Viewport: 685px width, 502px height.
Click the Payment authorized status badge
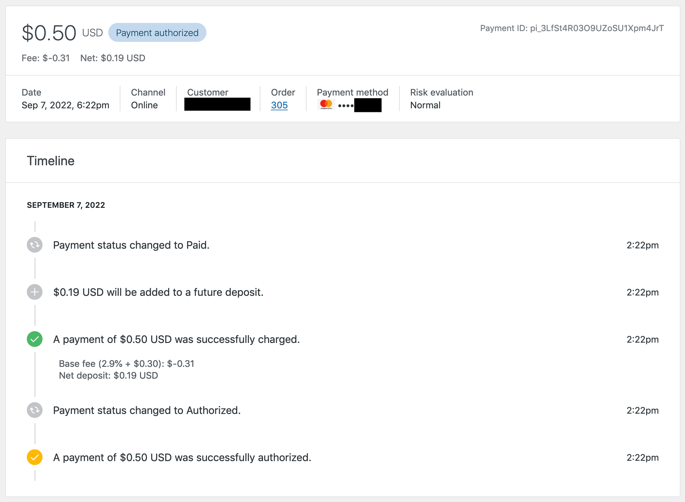(157, 32)
